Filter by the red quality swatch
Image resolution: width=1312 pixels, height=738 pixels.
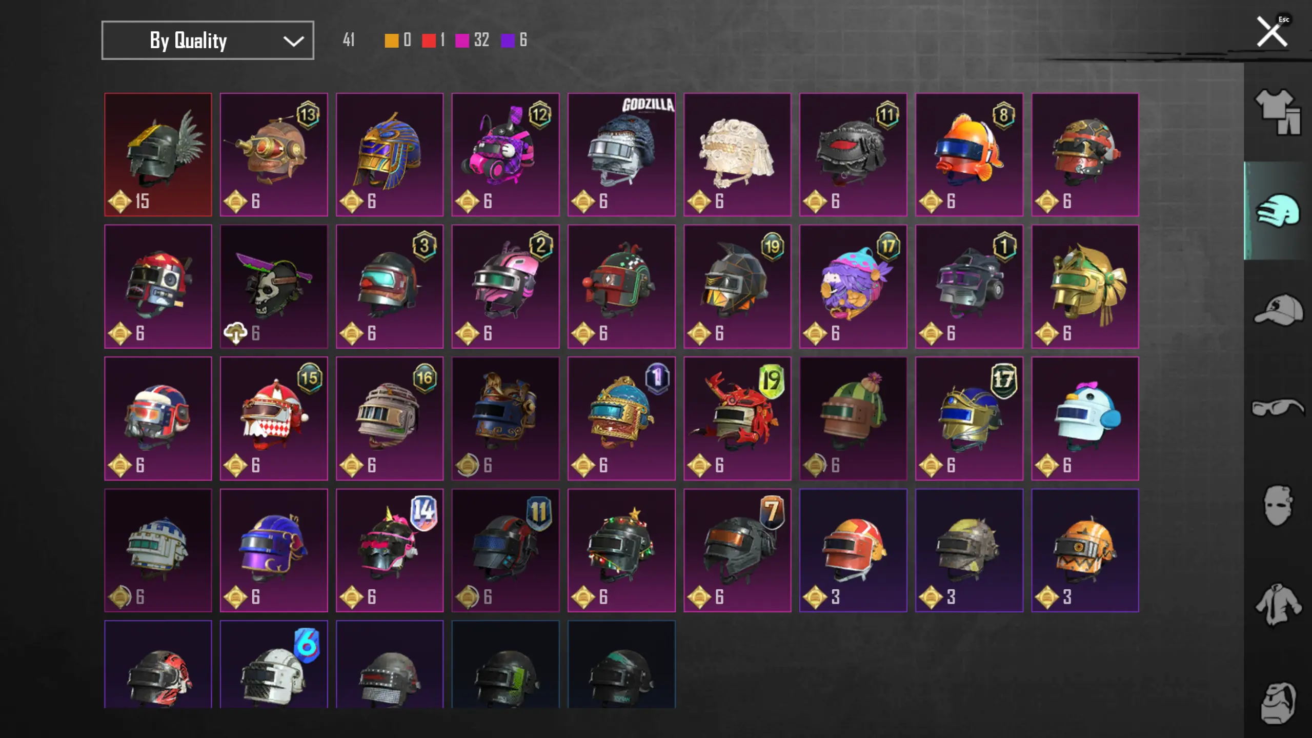(429, 41)
